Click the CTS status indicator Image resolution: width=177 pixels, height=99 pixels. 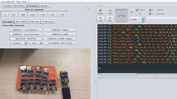point(110,10)
